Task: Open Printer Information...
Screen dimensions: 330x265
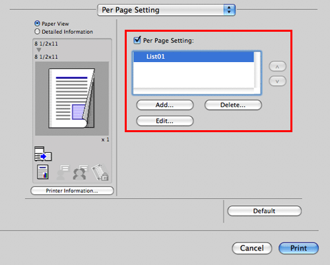Action: pos(72,191)
